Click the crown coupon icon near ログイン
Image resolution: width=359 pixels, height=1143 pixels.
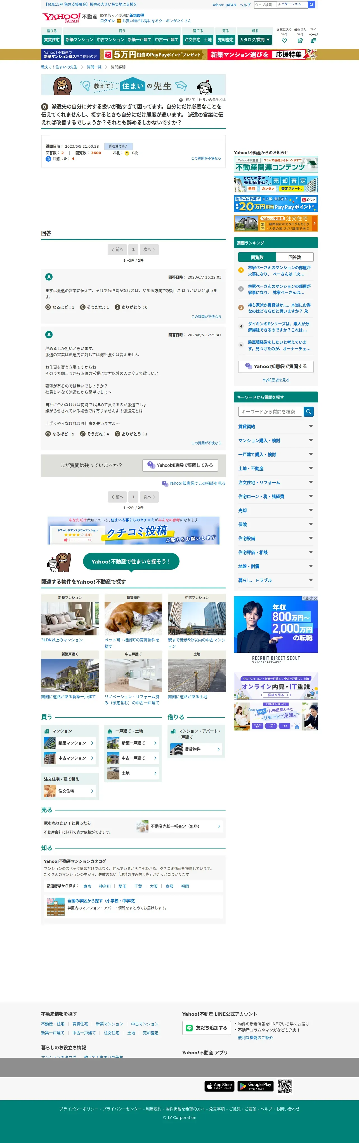point(119,21)
